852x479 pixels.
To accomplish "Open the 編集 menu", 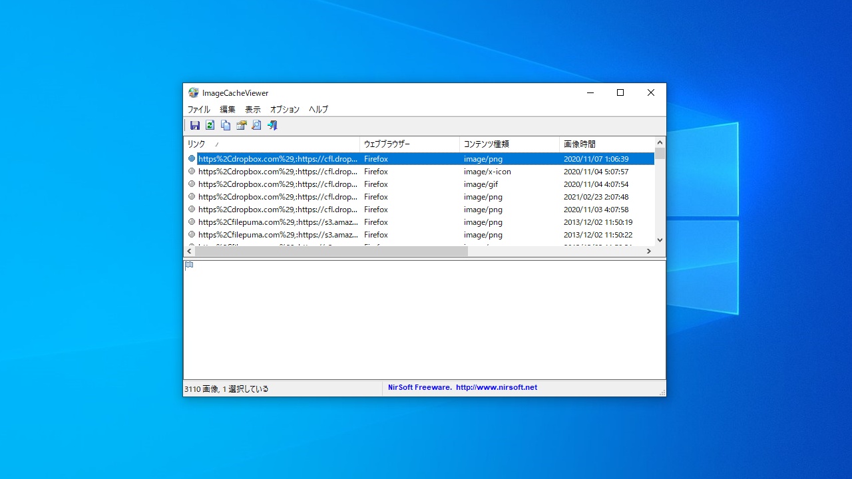I will pyautogui.click(x=228, y=109).
